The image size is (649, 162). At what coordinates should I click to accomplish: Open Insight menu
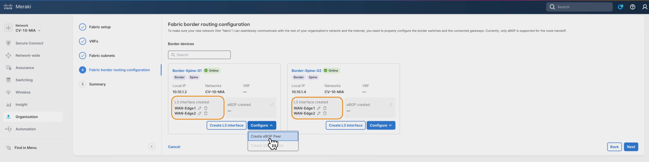pyautogui.click(x=21, y=105)
